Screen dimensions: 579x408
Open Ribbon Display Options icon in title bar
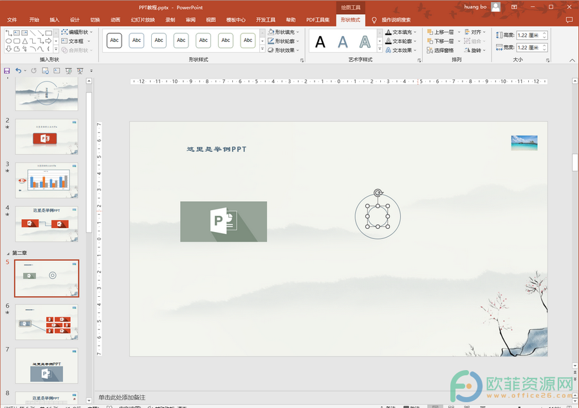point(514,7)
